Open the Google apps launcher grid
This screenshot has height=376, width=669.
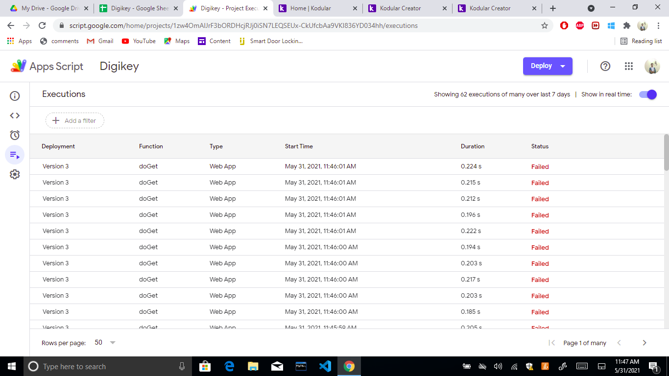(629, 66)
